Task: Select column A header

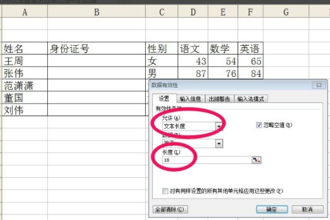Action: point(25,12)
